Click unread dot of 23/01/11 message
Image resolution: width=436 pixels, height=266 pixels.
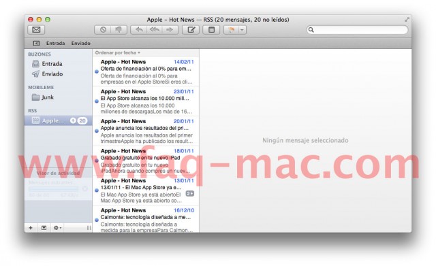[x=97, y=101]
